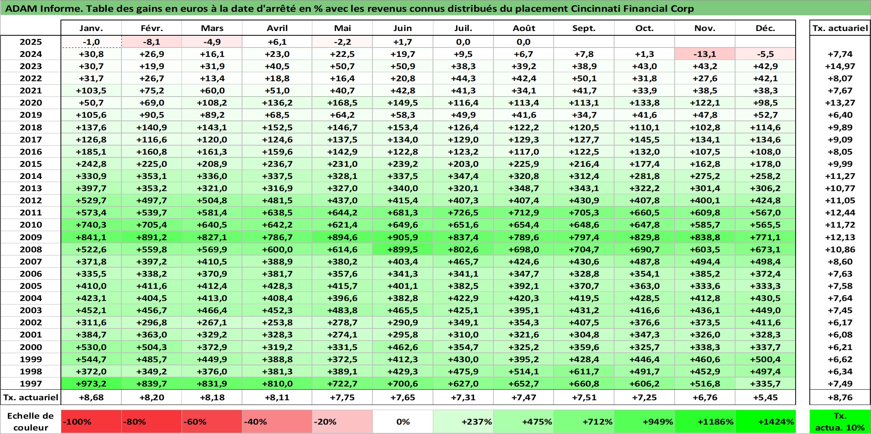The image size is (871, 434).
Task: Select the 2025 year row label
Action: pos(31,42)
